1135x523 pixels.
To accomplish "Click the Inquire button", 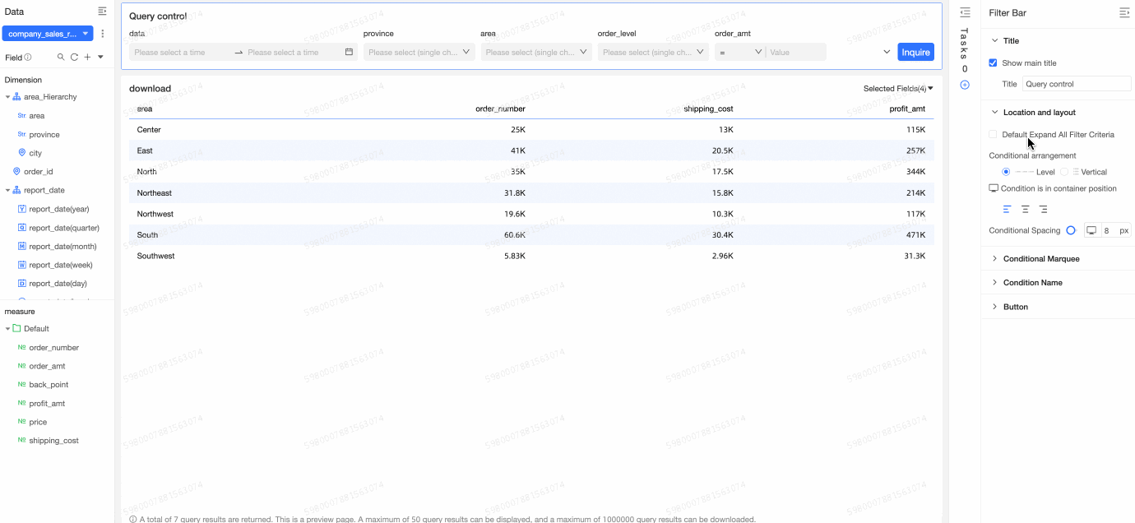I will (x=915, y=52).
